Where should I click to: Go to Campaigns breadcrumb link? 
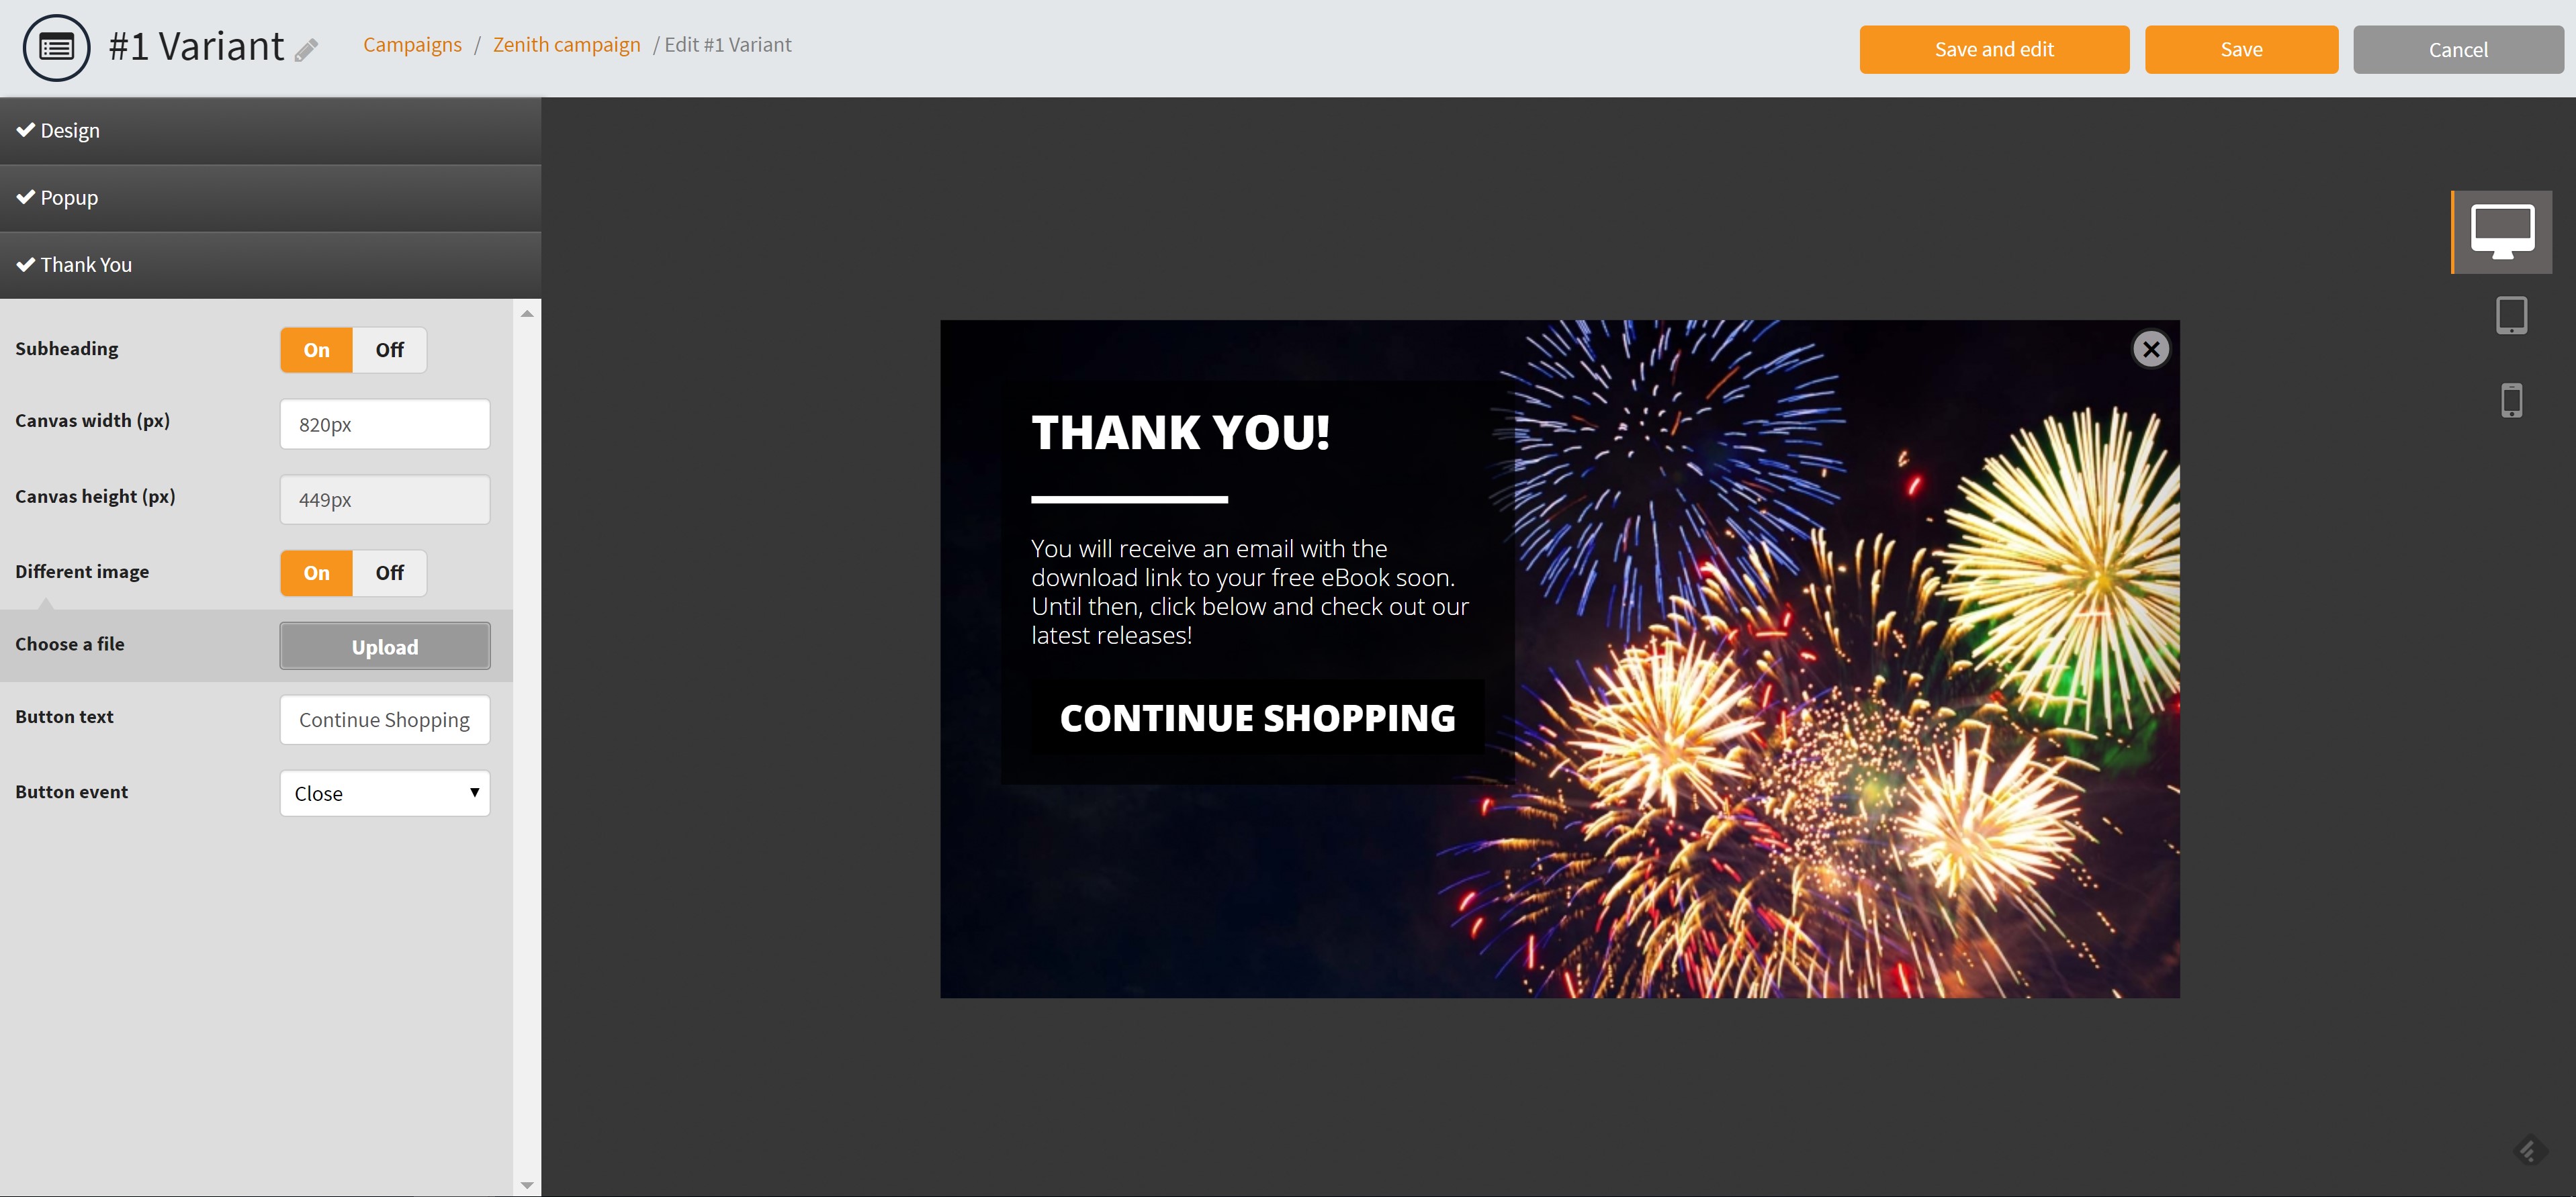tap(412, 45)
